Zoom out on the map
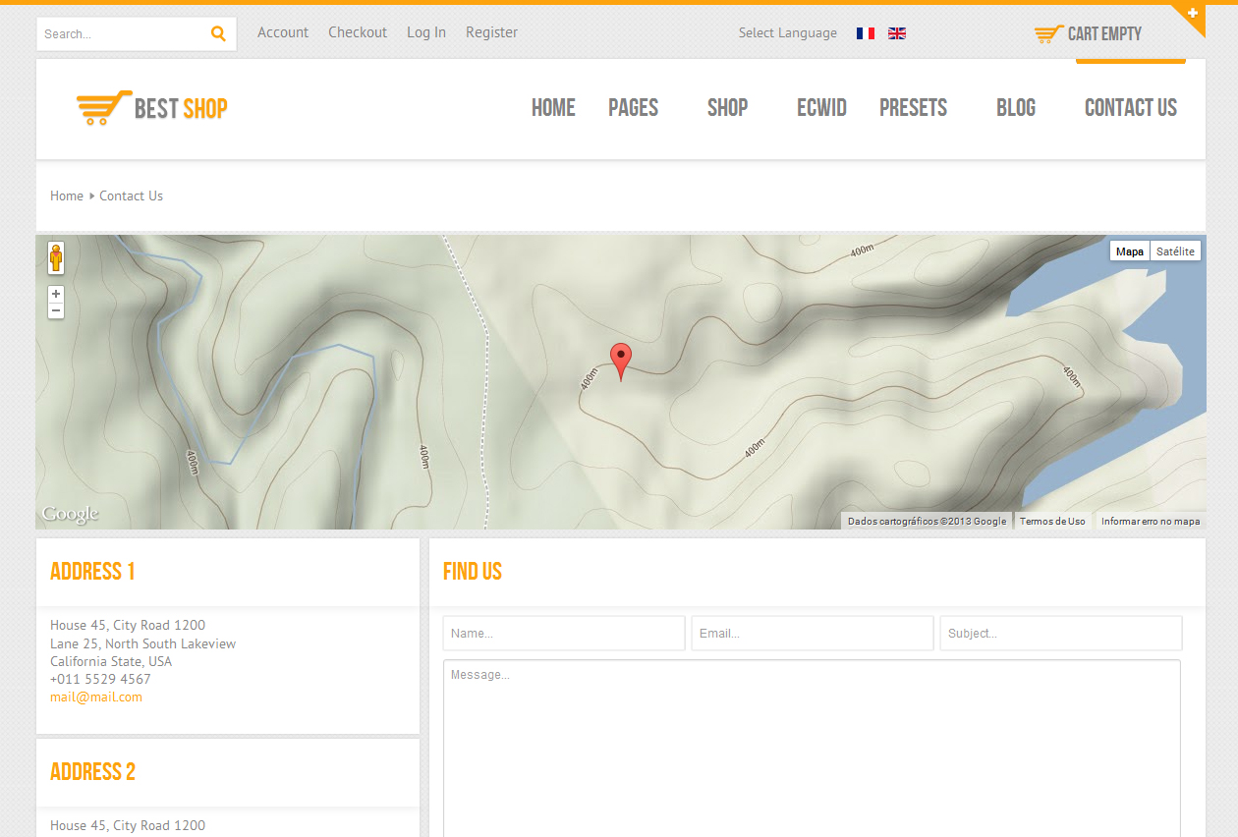Image resolution: width=1238 pixels, height=837 pixels. pyautogui.click(x=56, y=310)
